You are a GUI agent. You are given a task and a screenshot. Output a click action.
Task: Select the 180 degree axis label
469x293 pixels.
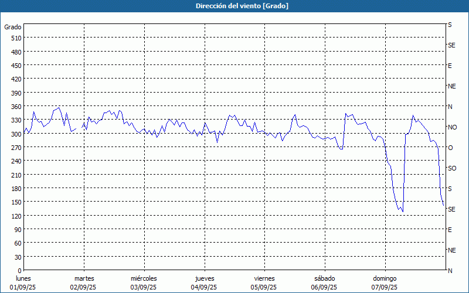(15, 189)
